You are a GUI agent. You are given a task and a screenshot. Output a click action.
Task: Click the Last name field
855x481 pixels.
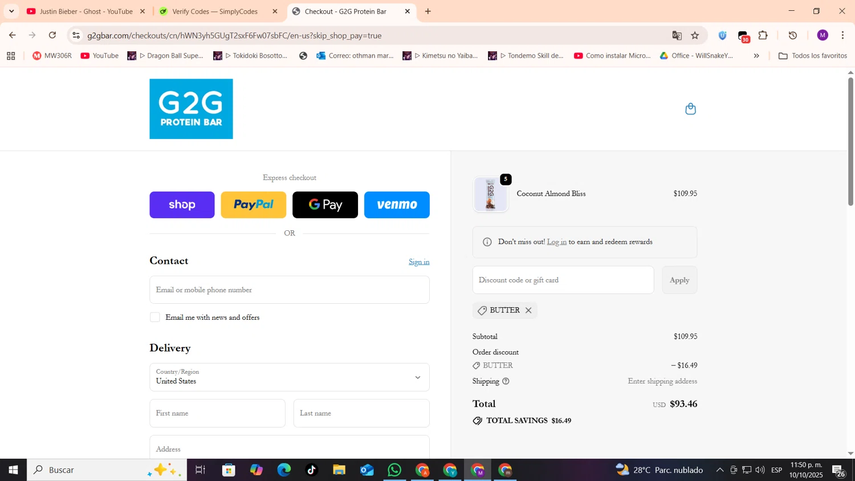point(361,413)
